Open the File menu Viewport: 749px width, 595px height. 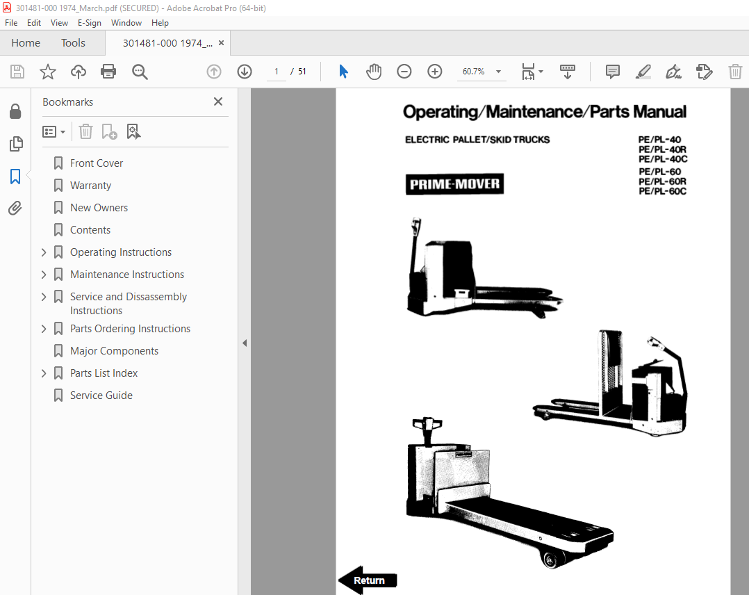(x=11, y=23)
